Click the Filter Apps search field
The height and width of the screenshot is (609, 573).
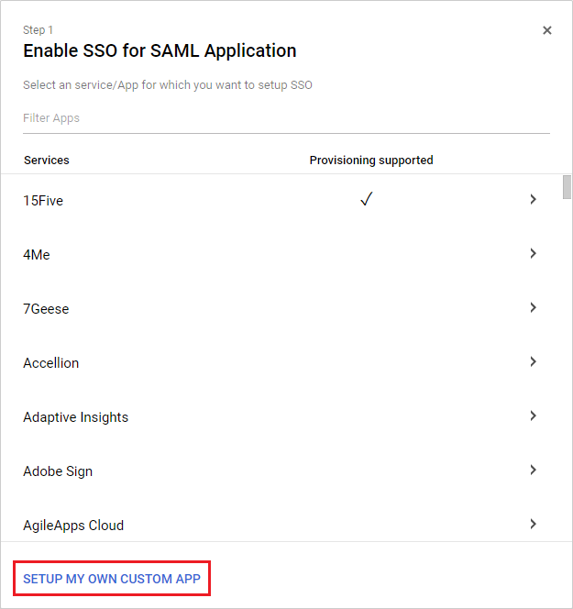[x=286, y=118]
